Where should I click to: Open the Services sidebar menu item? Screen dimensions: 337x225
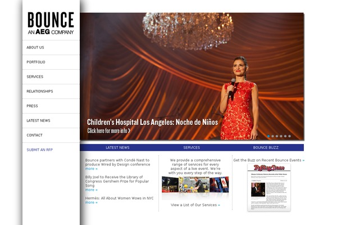35,76
